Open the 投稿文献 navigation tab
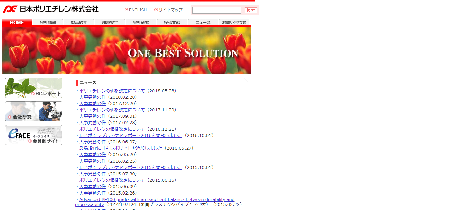The width and height of the screenshot is (452, 210). click(172, 22)
